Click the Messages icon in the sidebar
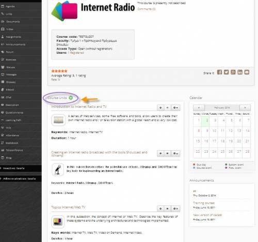Screen dimensions: 258x242 pos(3,74)
